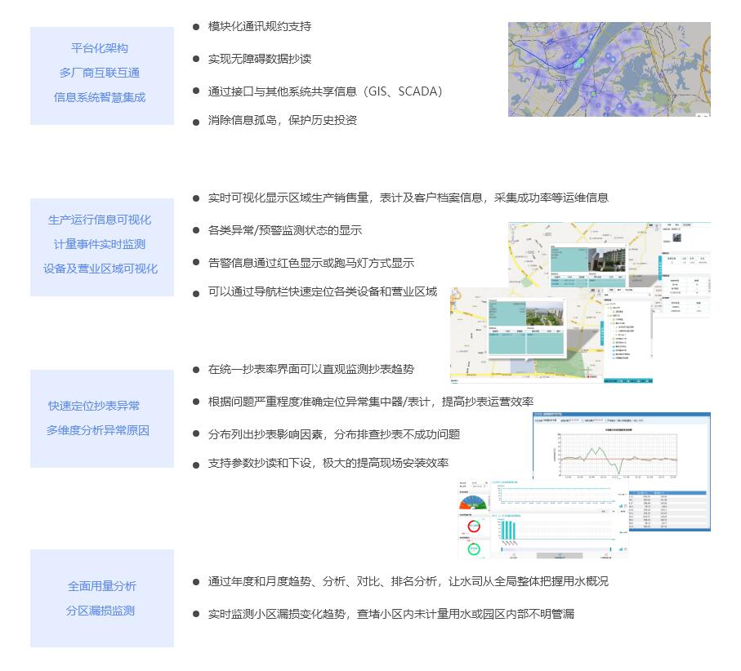Click the 实时监测小区漏损变化趋势 bullet text
Viewport: 741px width, 671px height.
(391, 614)
